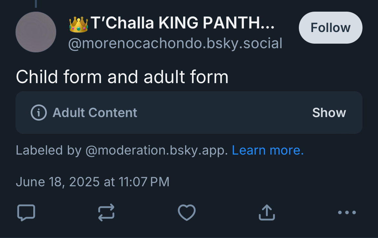
Task: Click the post text Child form and adult form
Action: (122, 77)
